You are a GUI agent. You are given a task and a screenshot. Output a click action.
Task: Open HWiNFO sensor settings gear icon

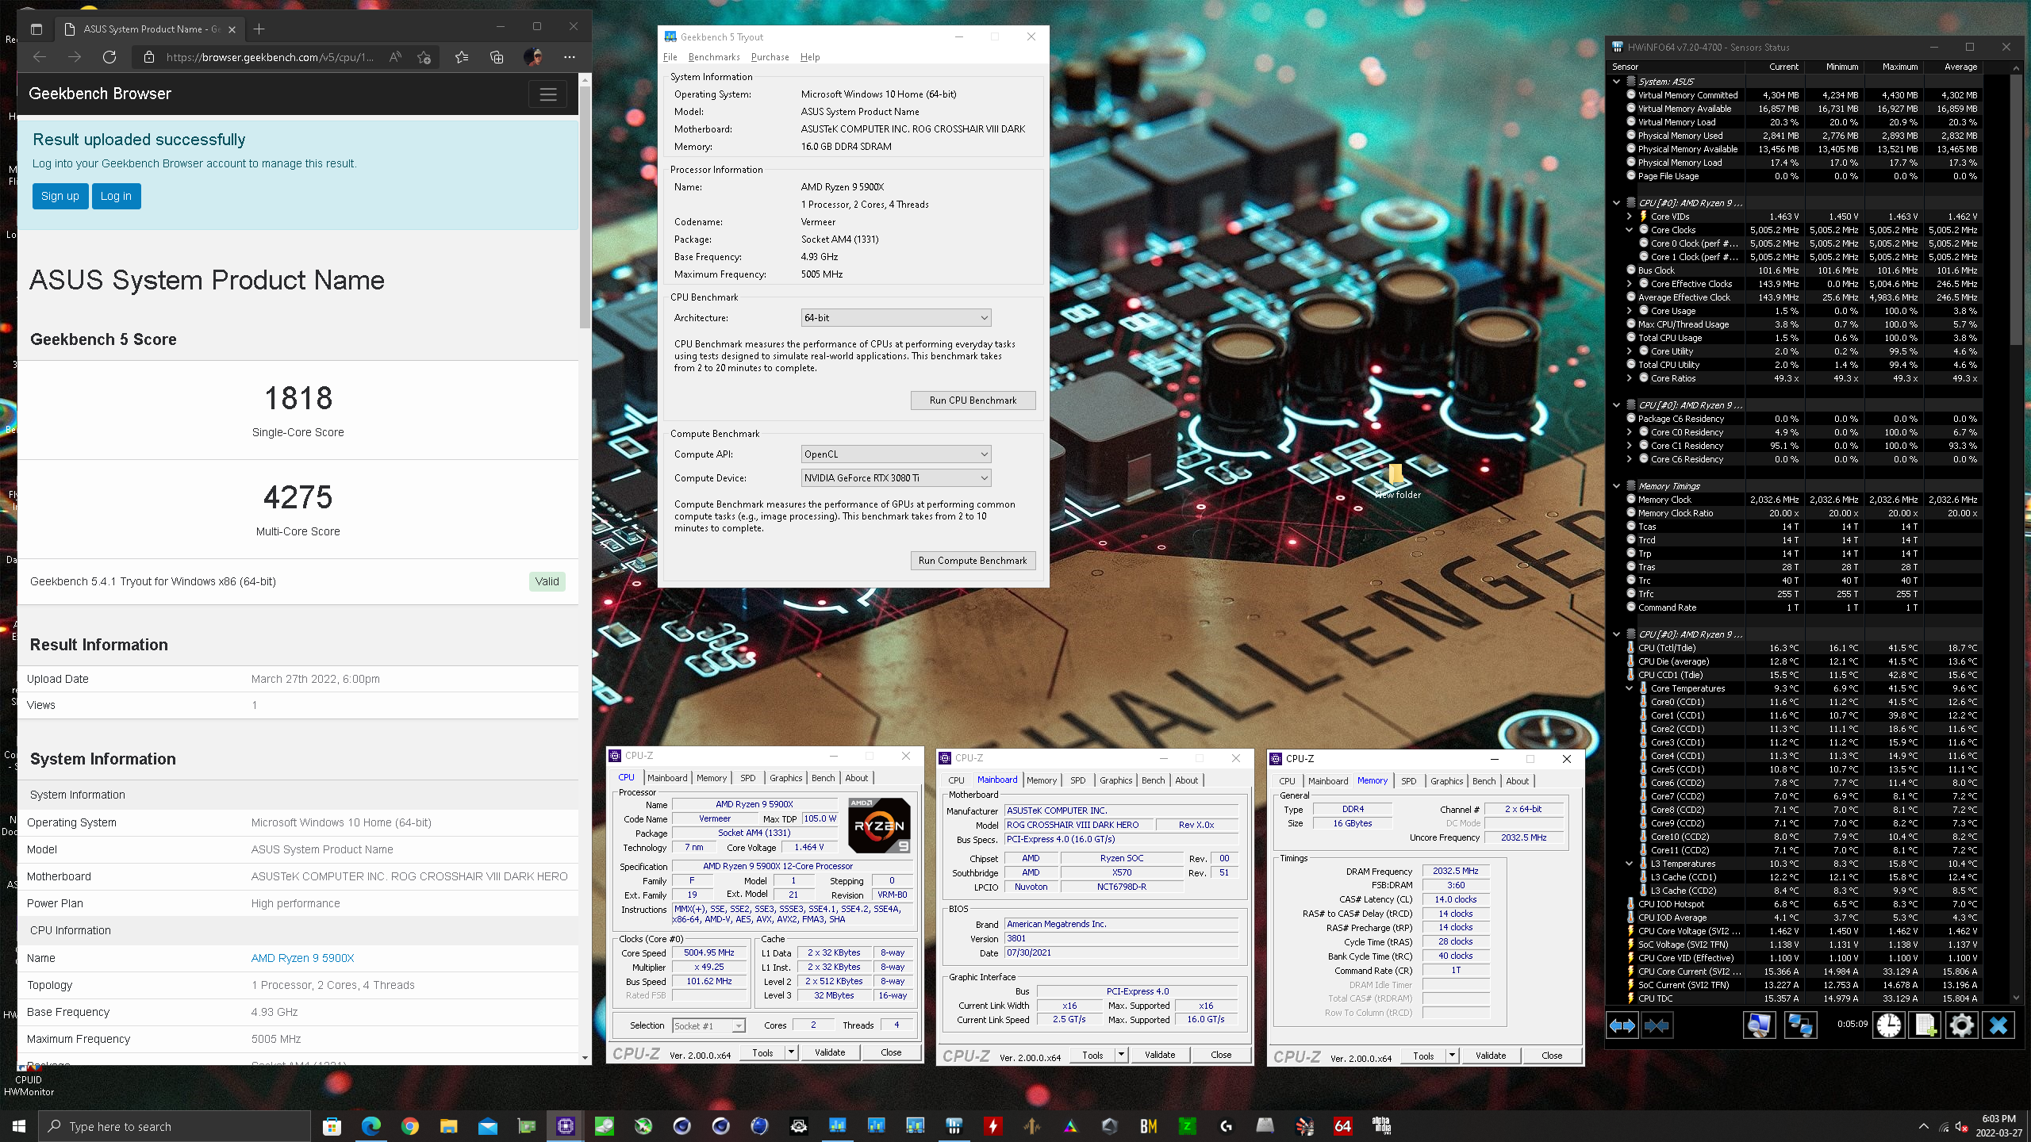[x=1961, y=1025]
